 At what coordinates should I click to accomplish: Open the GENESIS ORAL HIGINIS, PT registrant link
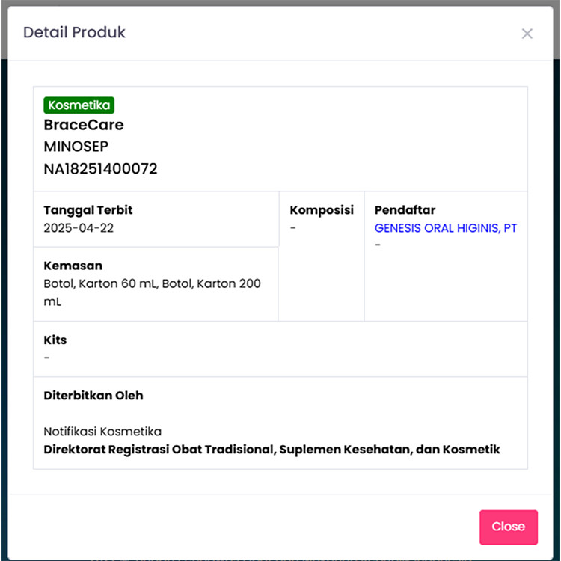click(x=445, y=228)
